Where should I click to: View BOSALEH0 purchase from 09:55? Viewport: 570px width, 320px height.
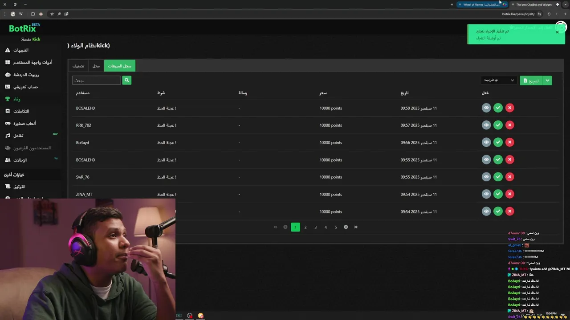(486, 160)
